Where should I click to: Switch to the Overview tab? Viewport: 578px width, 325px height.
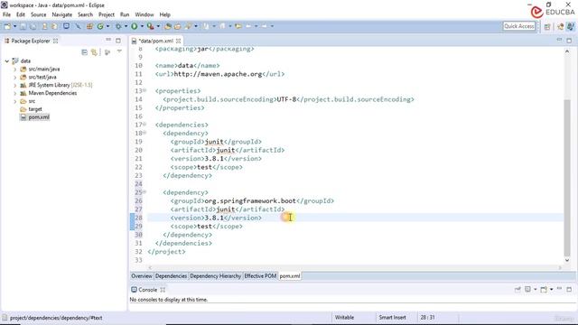coord(142,276)
